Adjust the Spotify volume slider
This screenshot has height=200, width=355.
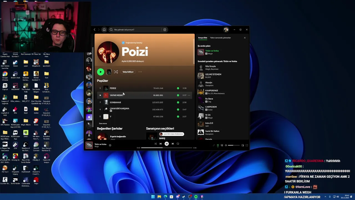point(234,145)
